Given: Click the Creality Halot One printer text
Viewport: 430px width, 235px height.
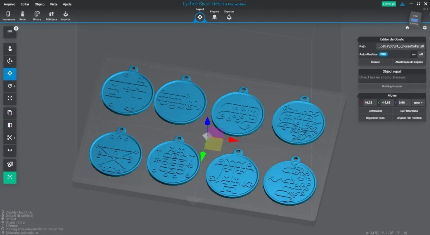Looking at the screenshot, I should pos(19,212).
